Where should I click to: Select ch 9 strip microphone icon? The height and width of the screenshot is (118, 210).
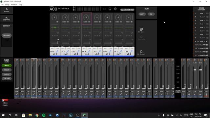pos(63,94)
